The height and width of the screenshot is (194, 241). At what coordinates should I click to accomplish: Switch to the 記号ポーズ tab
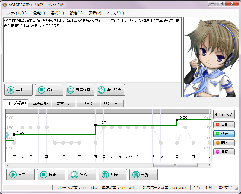[112, 103]
